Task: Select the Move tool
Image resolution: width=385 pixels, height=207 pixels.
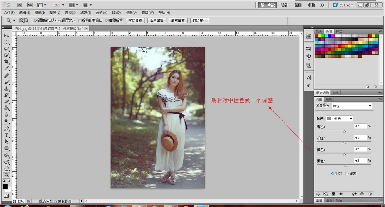Action: click(7, 35)
